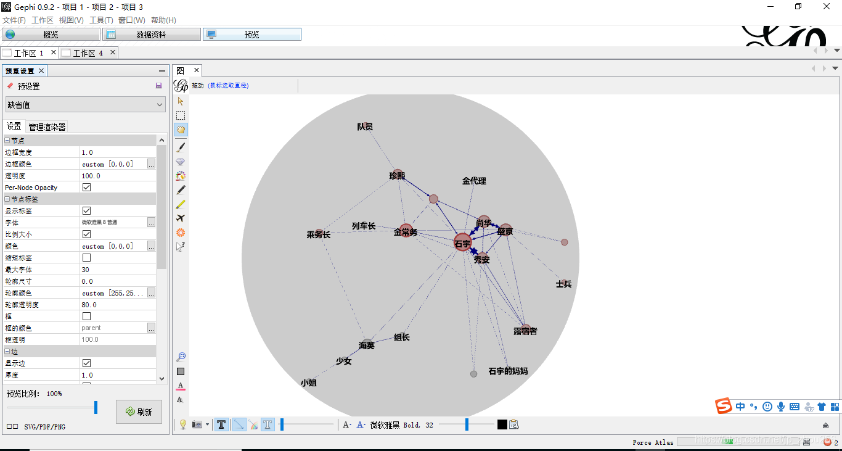The image size is (842, 451).
Task: Select the direct selection arrow tool
Action: (x=181, y=101)
